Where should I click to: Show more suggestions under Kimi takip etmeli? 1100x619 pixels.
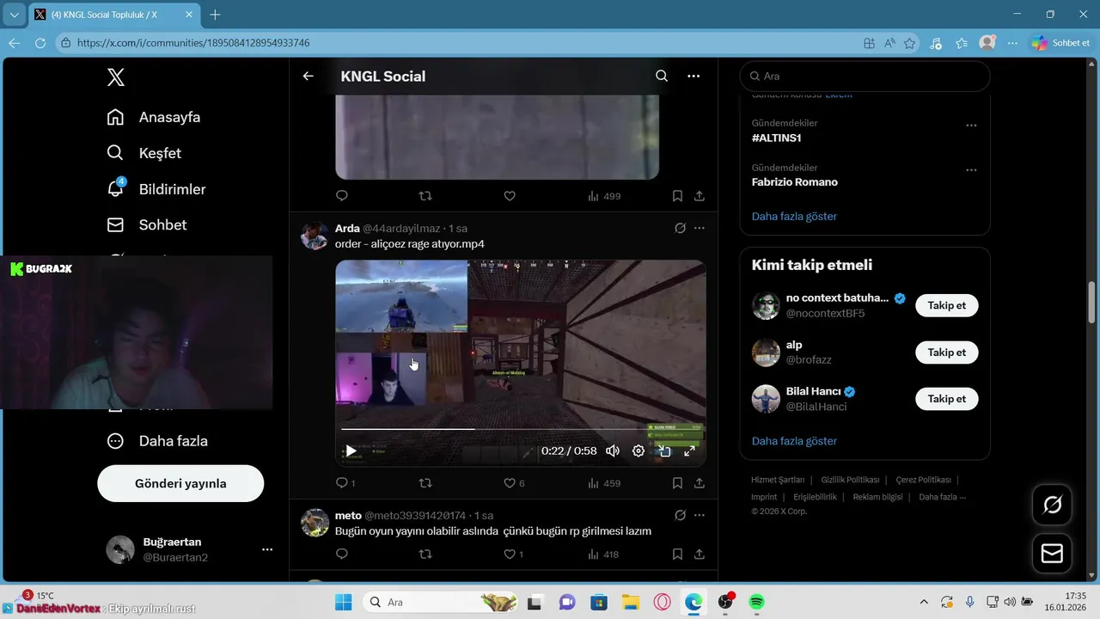794,441
